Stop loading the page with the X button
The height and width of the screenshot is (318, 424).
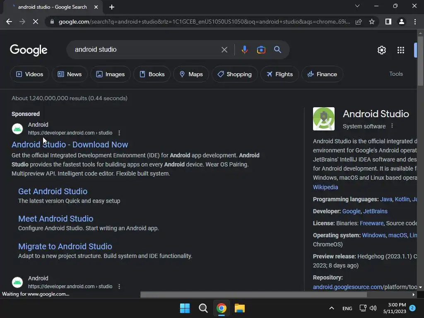pyautogui.click(x=36, y=22)
